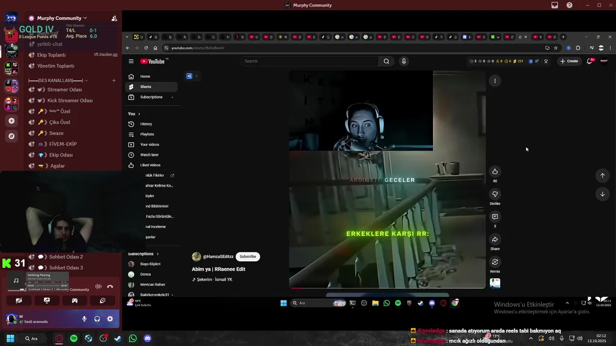
Task: Click Discord share screen icon
Action: tap(47, 300)
